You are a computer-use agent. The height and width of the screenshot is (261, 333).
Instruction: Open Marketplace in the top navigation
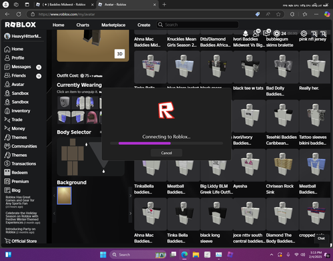click(113, 25)
